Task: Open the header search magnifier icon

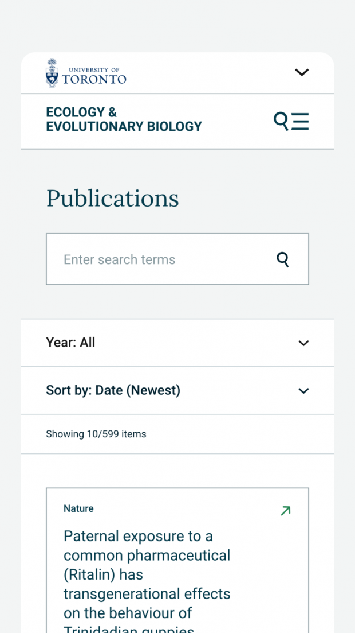Action: (x=281, y=121)
